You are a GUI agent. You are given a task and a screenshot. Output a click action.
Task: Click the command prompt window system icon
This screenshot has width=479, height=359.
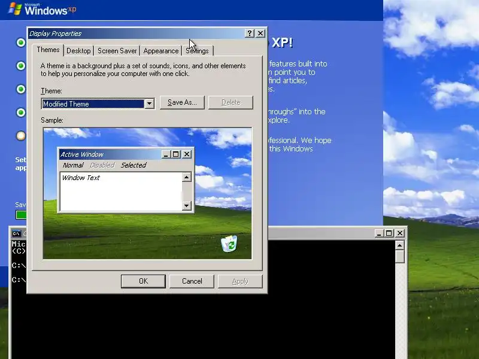(x=16, y=234)
